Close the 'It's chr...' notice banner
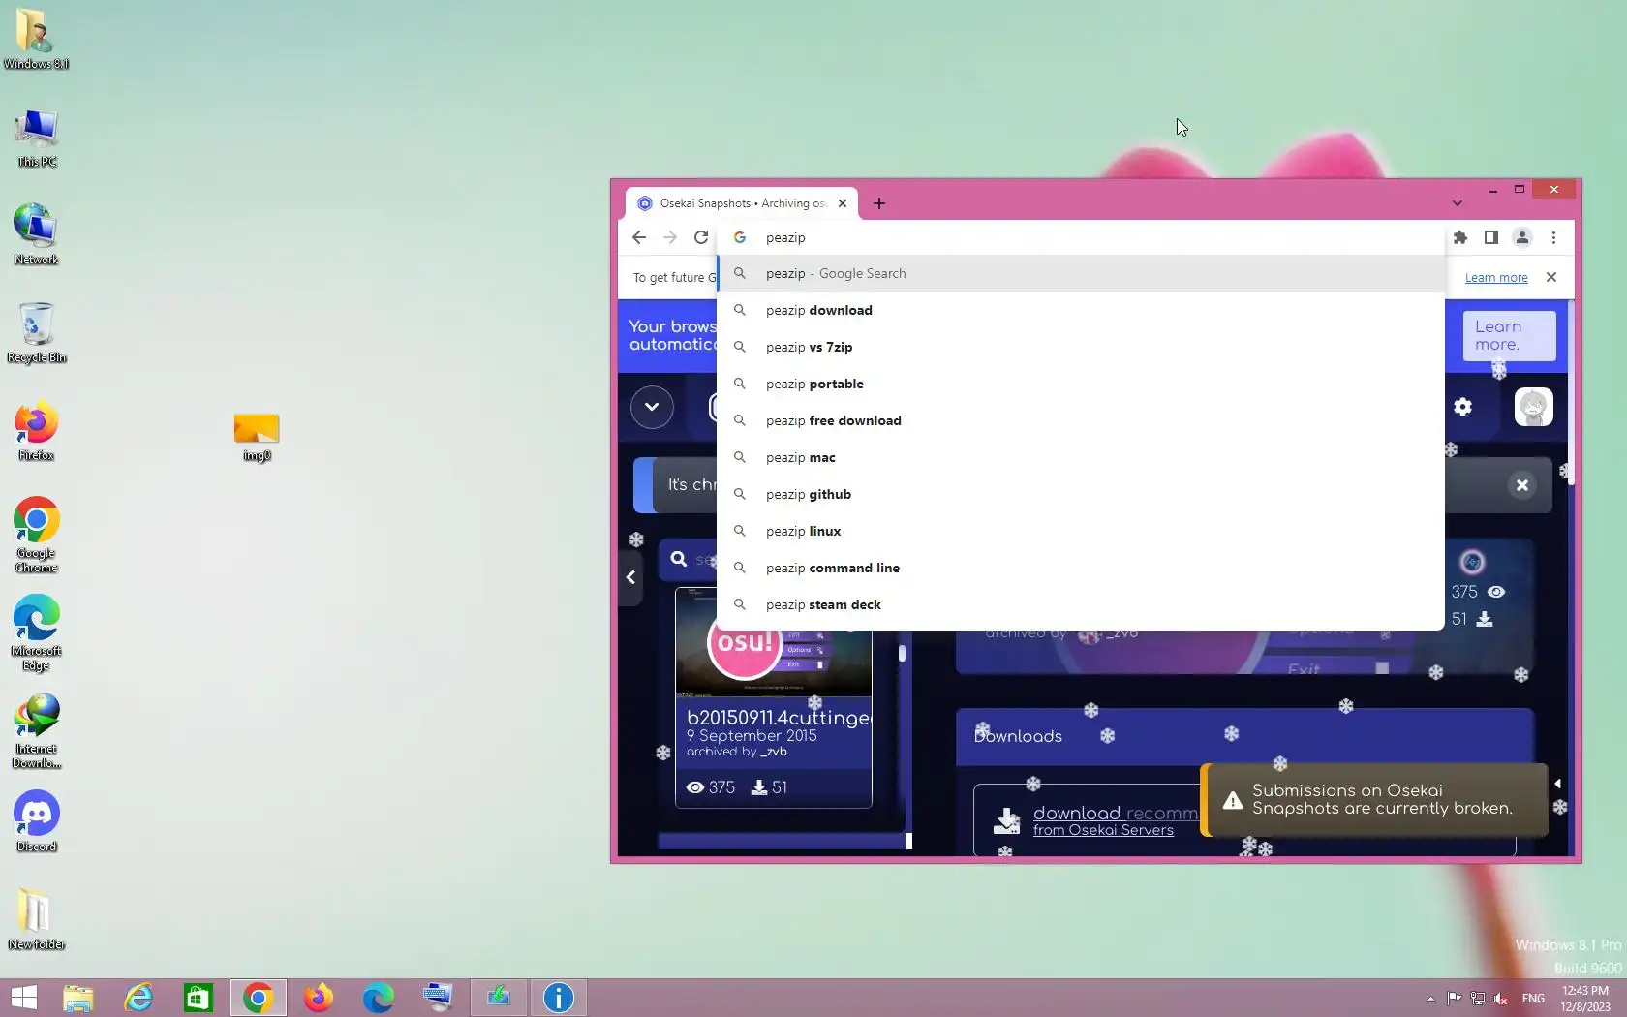This screenshot has width=1627, height=1017. coord(1522,485)
